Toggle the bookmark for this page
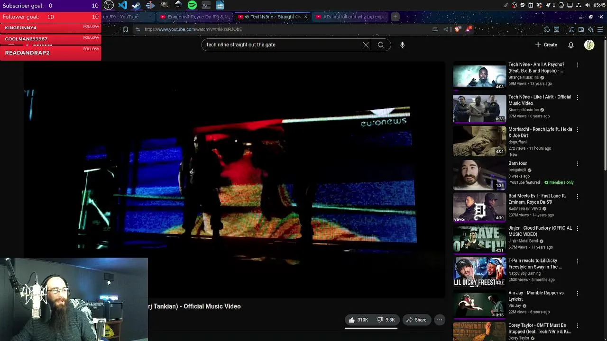This screenshot has height=341, width=607. (x=125, y=29)
